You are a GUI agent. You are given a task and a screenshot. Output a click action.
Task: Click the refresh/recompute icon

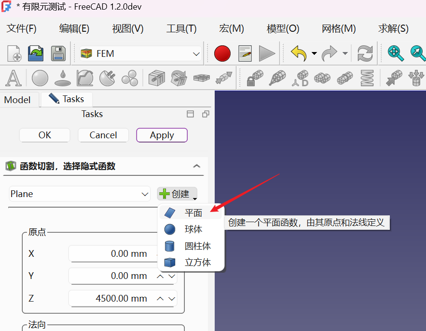point(365,53)
